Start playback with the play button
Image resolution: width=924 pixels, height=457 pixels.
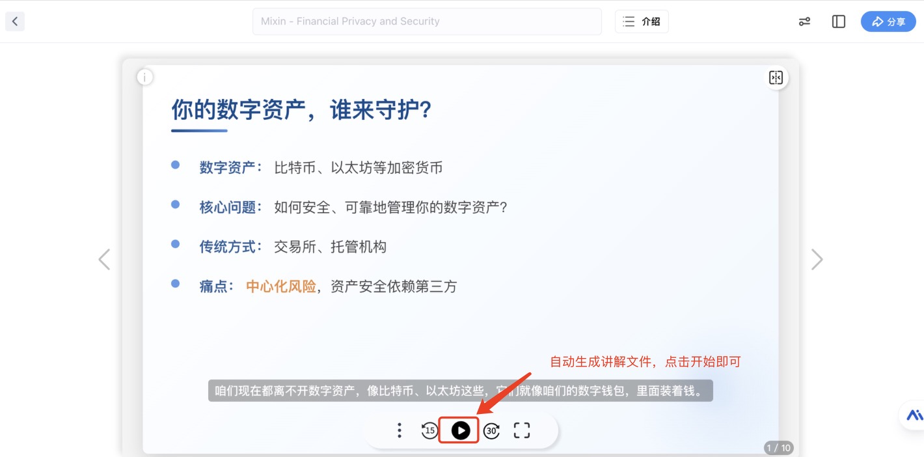pyautogui.click(x=460, y=430)
